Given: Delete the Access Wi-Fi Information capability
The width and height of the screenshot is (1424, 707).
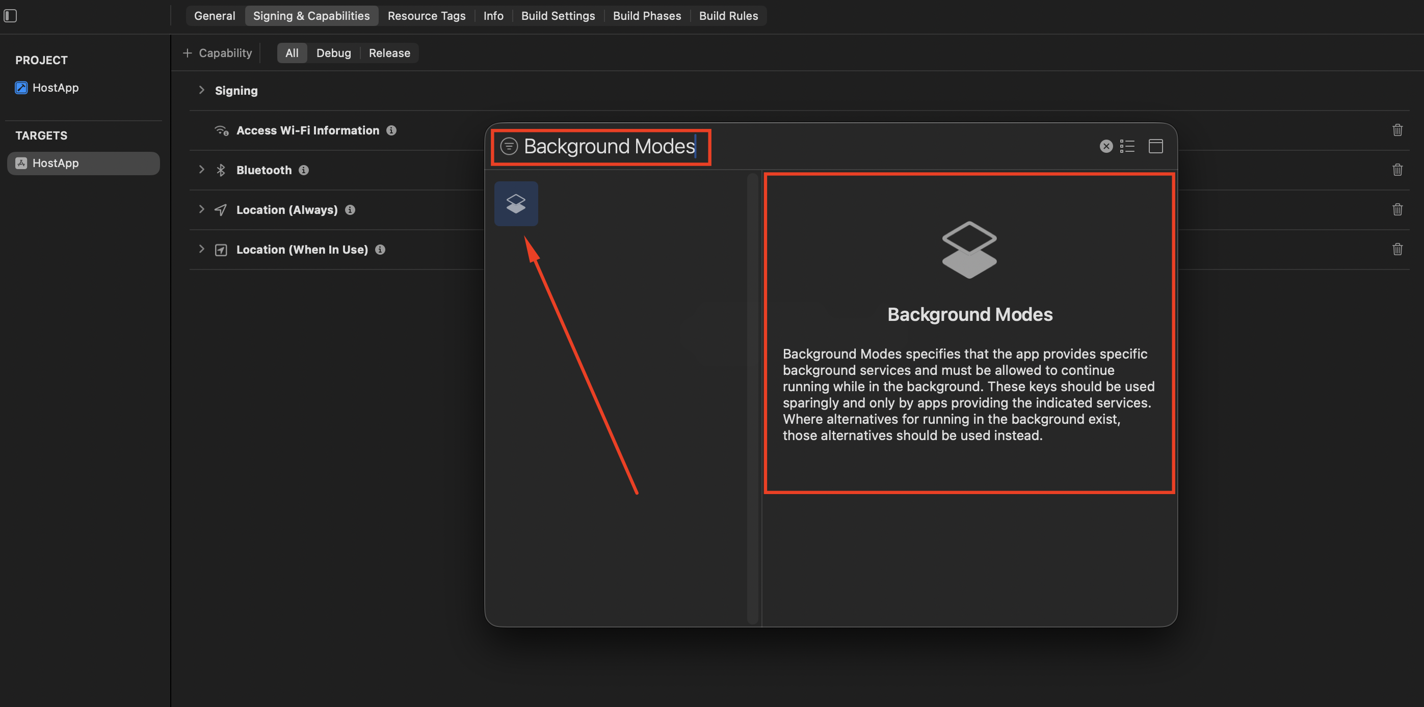Looking at the screenshot, I should pos(1397,130).
